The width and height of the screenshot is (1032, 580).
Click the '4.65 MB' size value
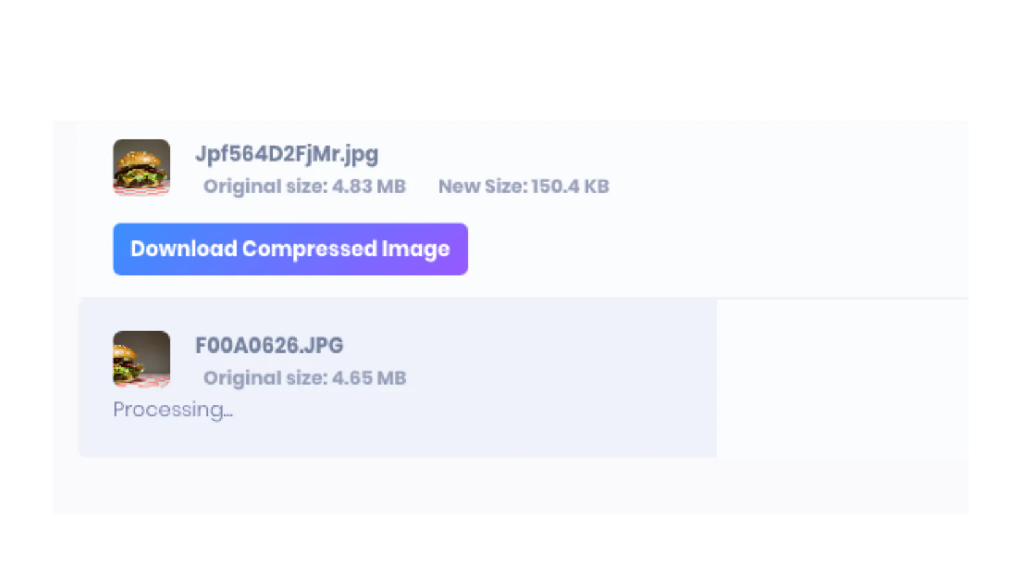[369, 378]
